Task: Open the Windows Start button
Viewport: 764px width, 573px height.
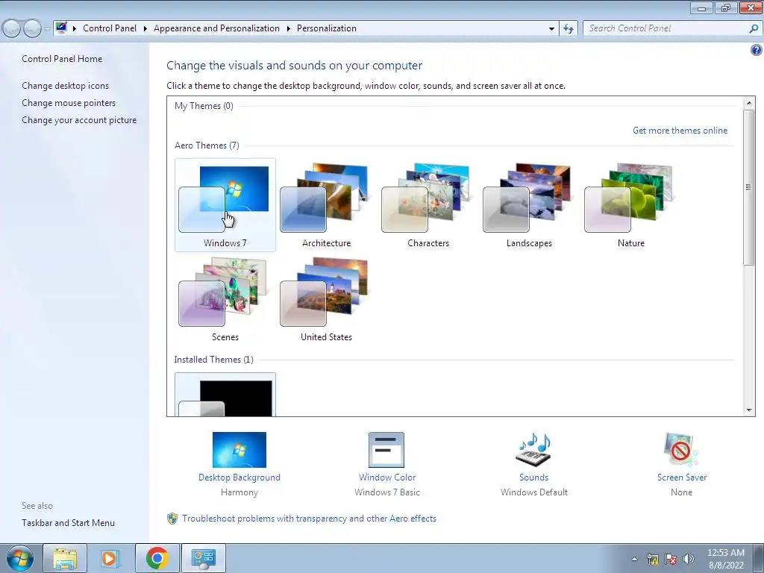Action: pyautogui.click(x=19, y=558)
